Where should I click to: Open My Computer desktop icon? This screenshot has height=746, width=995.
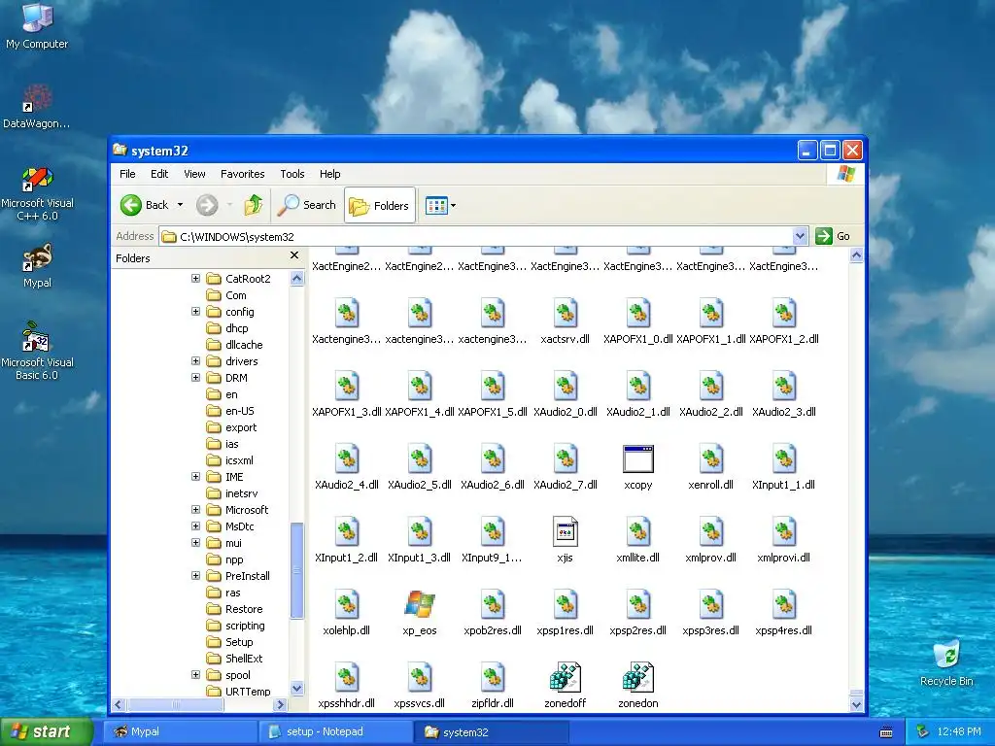click(37, 25)
